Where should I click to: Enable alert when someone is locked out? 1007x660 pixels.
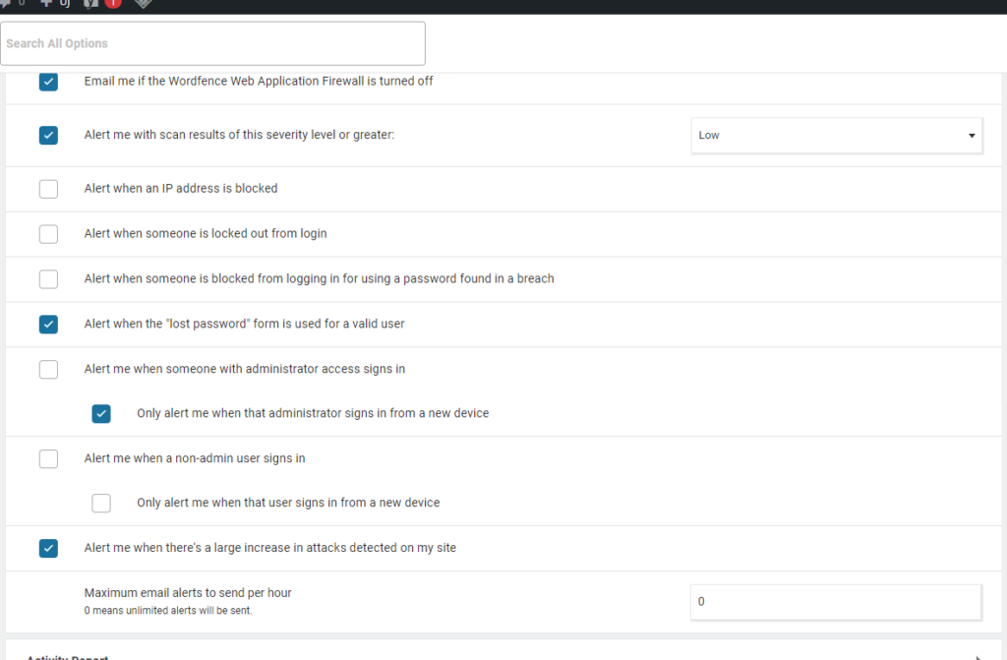tap(48, 234)
